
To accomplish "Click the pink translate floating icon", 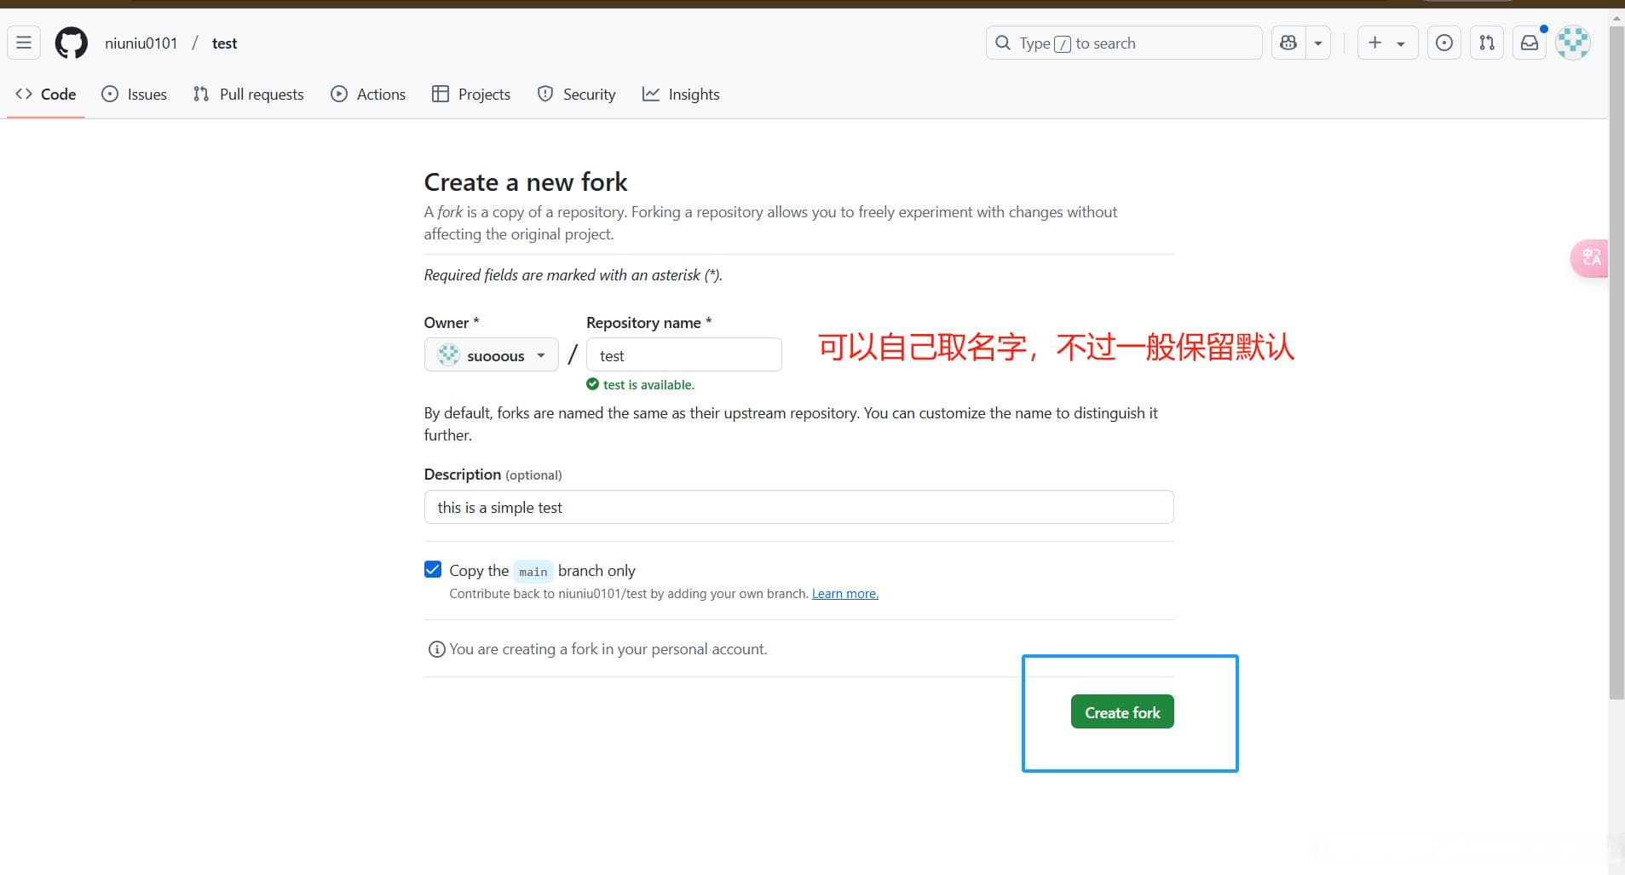I will coord(1590,257).
